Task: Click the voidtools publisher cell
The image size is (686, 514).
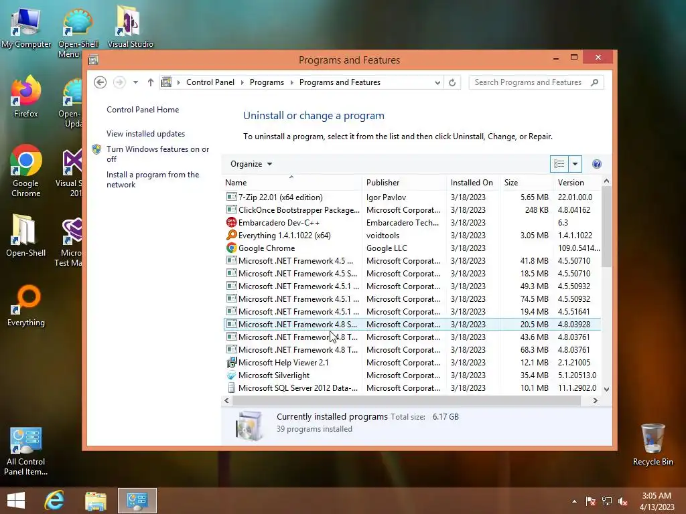Action: 383,235
